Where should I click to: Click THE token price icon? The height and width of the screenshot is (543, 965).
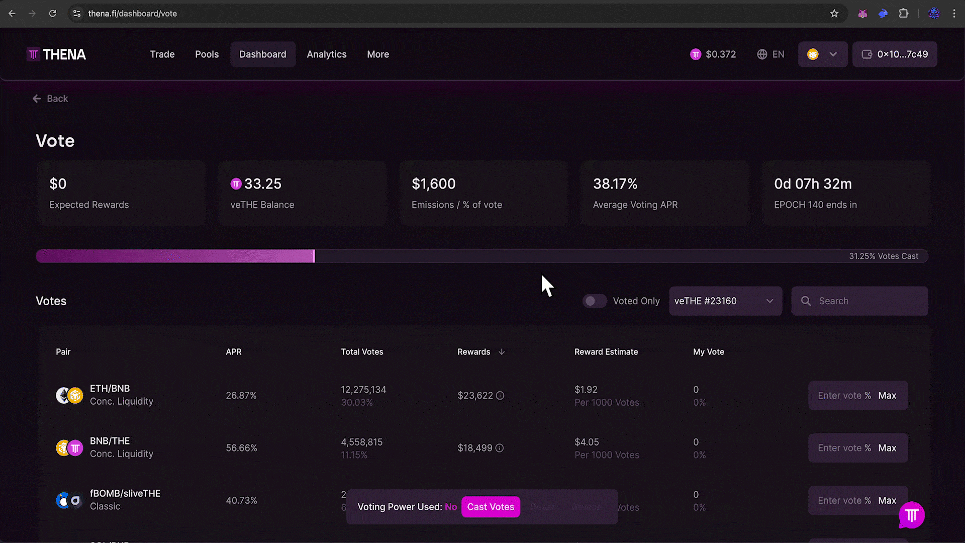tap(696, 54)
